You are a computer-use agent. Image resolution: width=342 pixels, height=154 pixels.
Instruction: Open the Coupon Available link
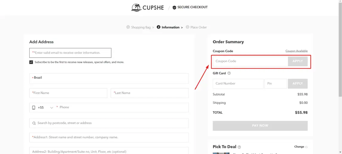(x=296, y=51)
